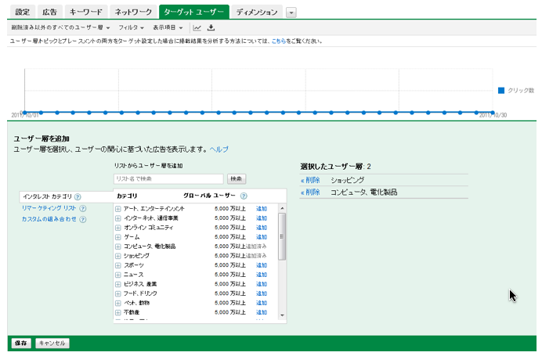Add アート、エンターテインメント via 追加

pos(262,209)
